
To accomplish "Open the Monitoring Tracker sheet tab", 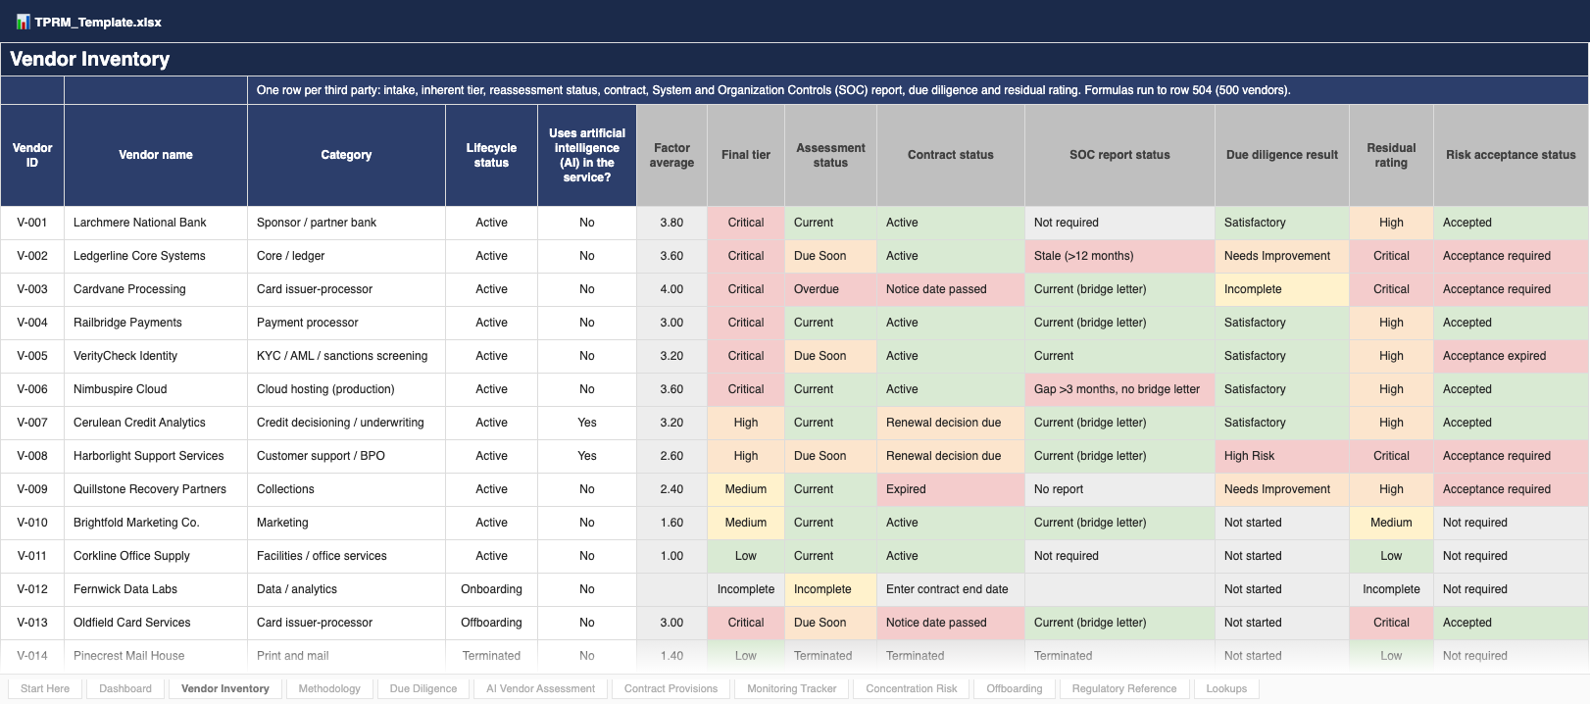I will [792, 688].
